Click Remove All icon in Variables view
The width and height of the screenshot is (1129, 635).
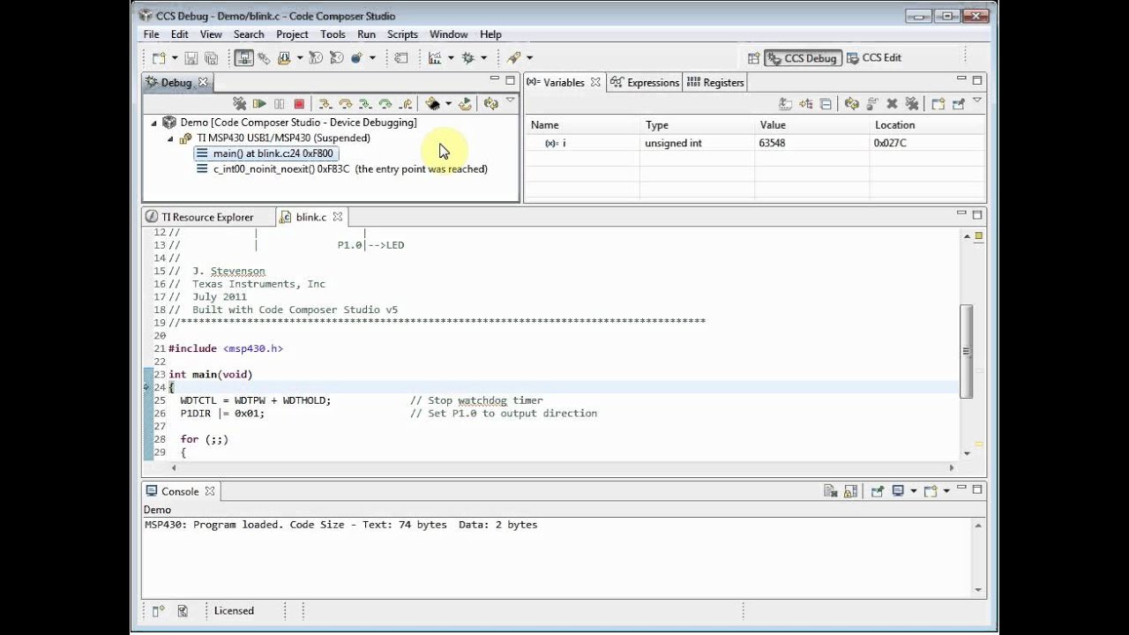[912, 104]
